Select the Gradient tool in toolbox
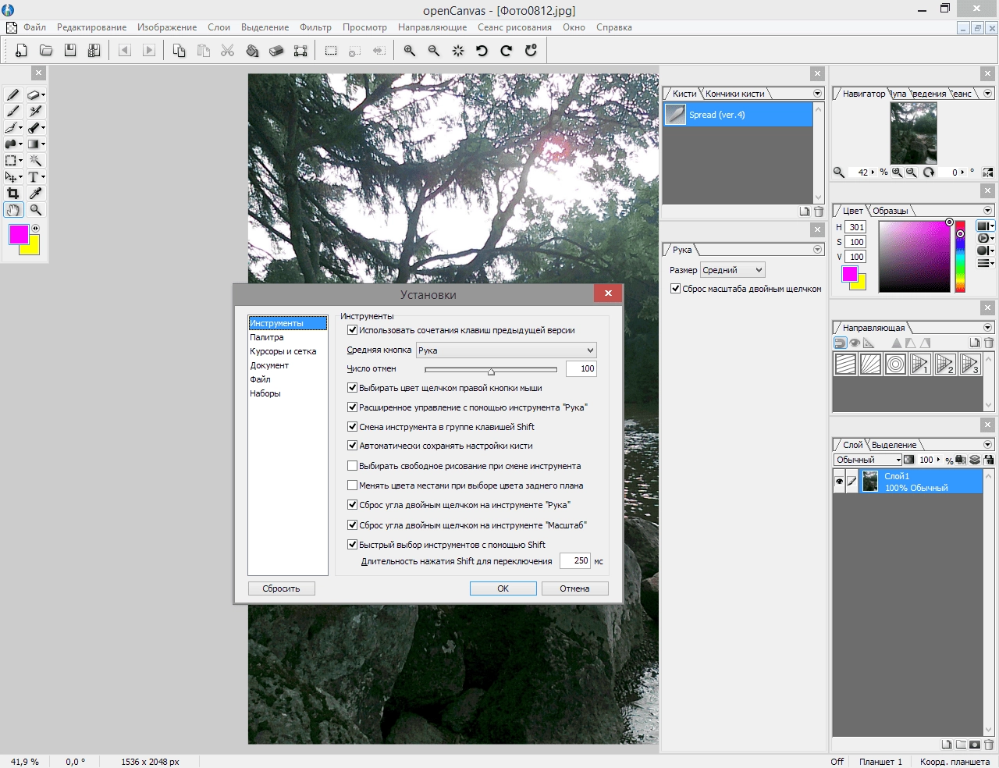Screen dimensions: 999x768 35,144
